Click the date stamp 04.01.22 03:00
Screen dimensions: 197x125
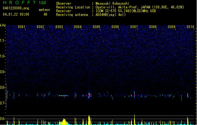(x=16, y=14)
